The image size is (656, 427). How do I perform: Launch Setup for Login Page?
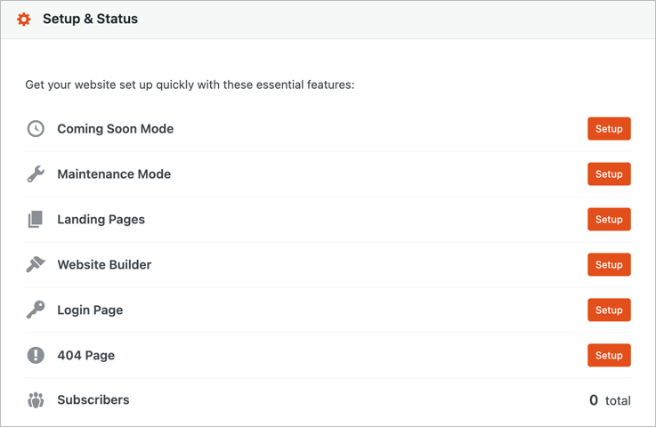pos(609,310)
